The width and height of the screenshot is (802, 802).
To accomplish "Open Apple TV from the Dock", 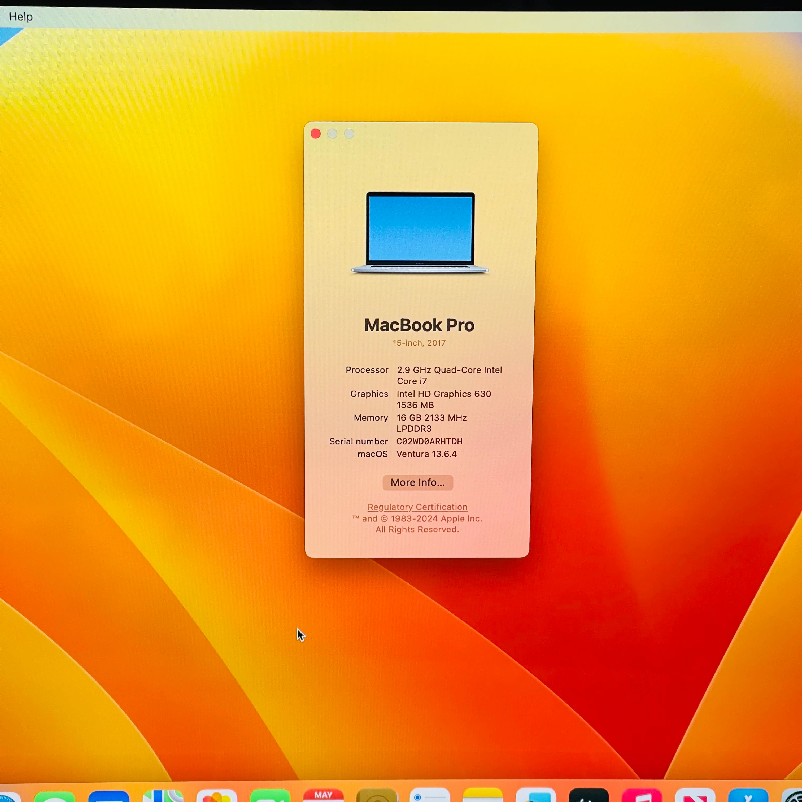I will point(589,795).
